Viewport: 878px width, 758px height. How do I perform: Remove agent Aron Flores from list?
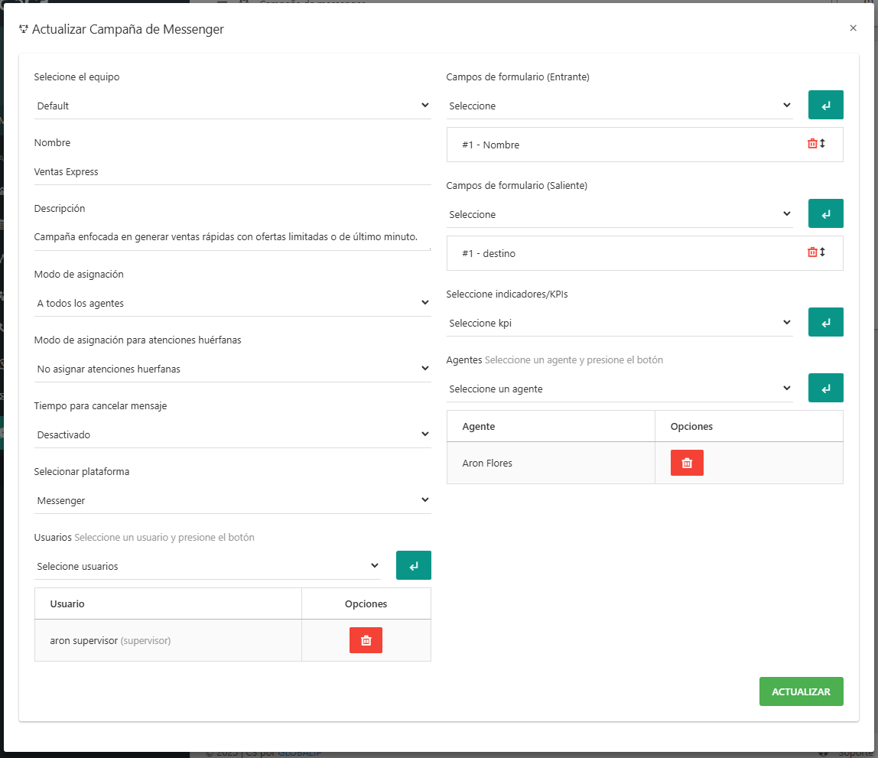coord(687,463)
